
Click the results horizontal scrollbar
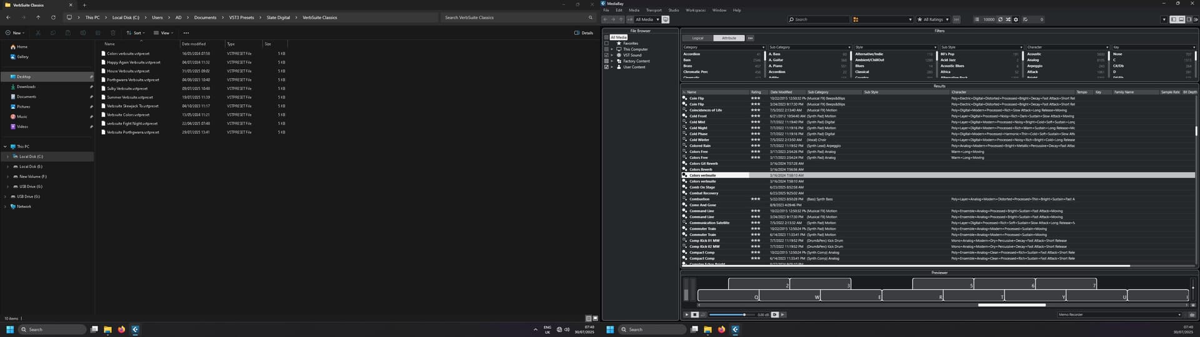click(906, 266)
